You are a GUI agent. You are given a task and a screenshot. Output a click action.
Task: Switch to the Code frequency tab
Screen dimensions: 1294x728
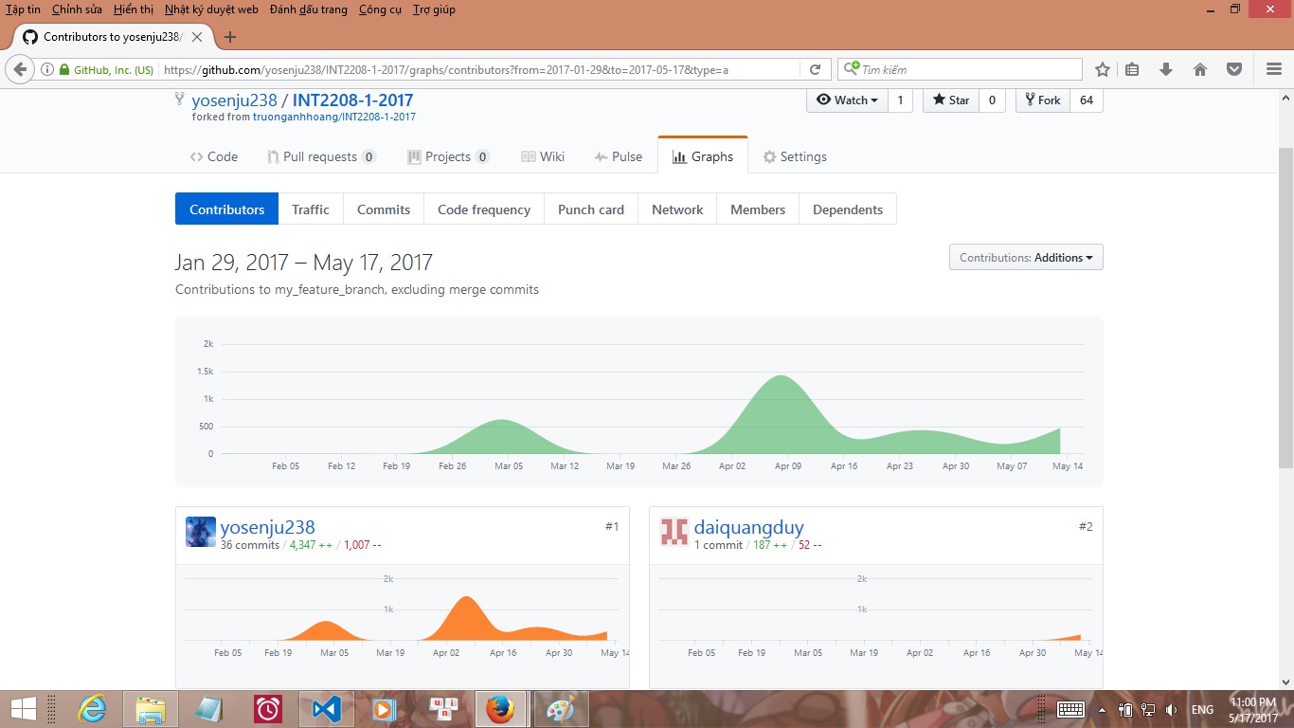click(x=483, y=209)
